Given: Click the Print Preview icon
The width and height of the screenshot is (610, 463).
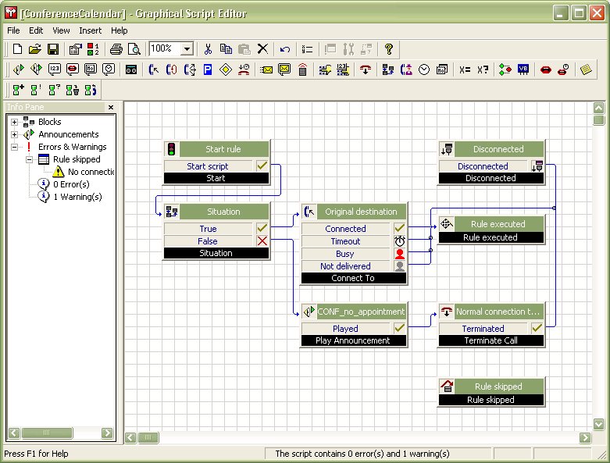Looking at the screenshot, I should [x=134, y=49].
